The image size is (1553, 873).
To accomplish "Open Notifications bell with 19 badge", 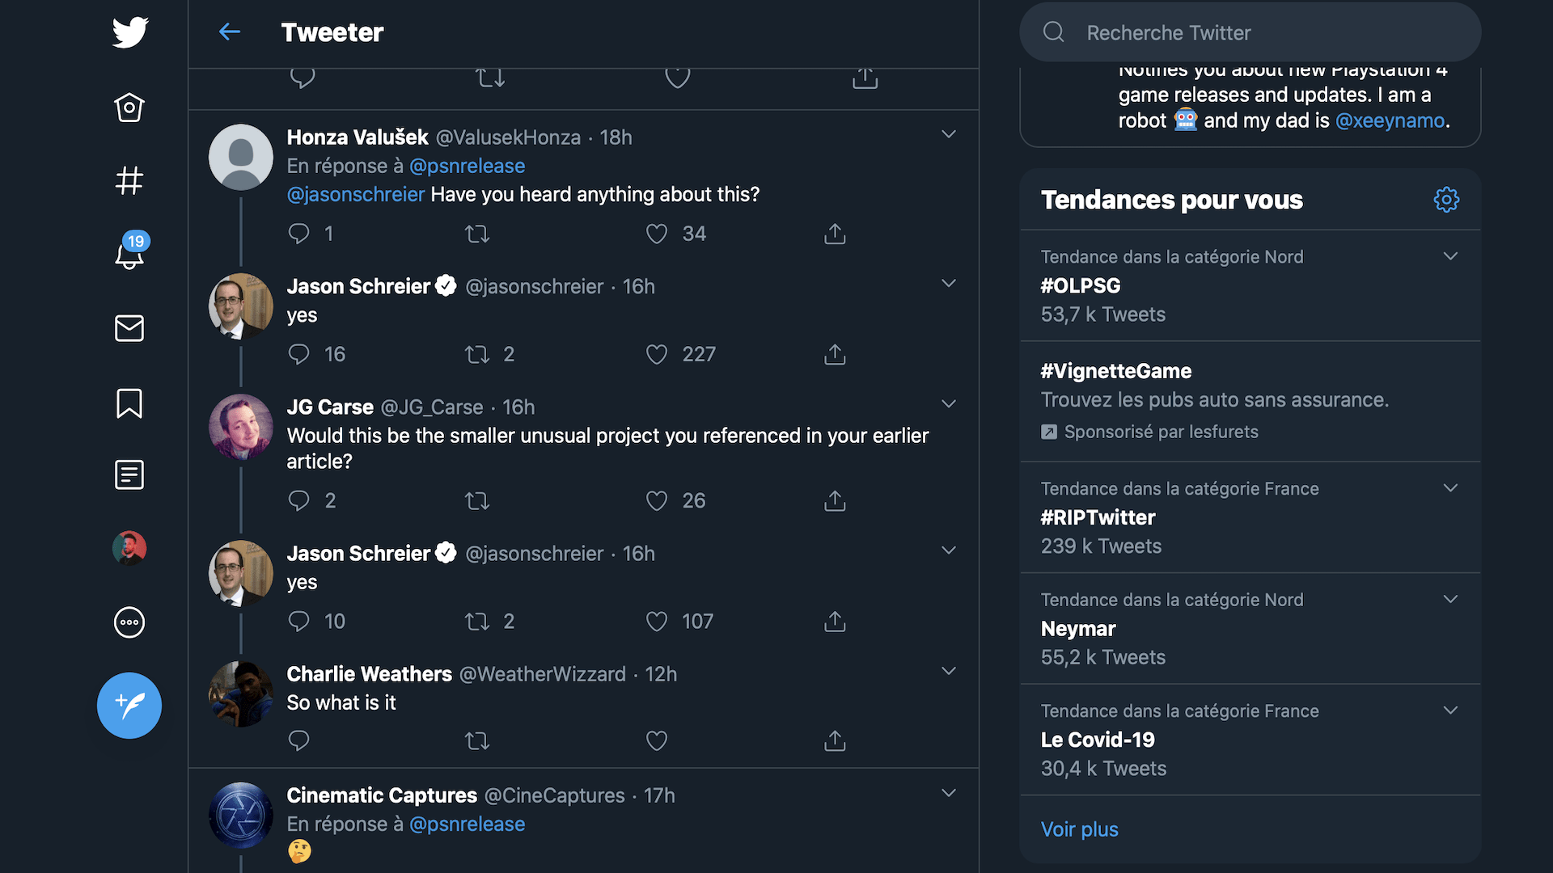I will [129, 254].
